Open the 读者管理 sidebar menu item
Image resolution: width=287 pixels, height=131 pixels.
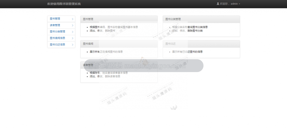pos(61,25)
